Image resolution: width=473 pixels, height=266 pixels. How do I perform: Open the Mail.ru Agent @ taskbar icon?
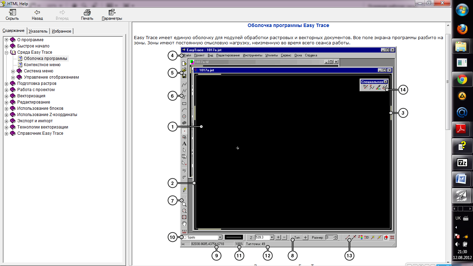pos(463,113)
